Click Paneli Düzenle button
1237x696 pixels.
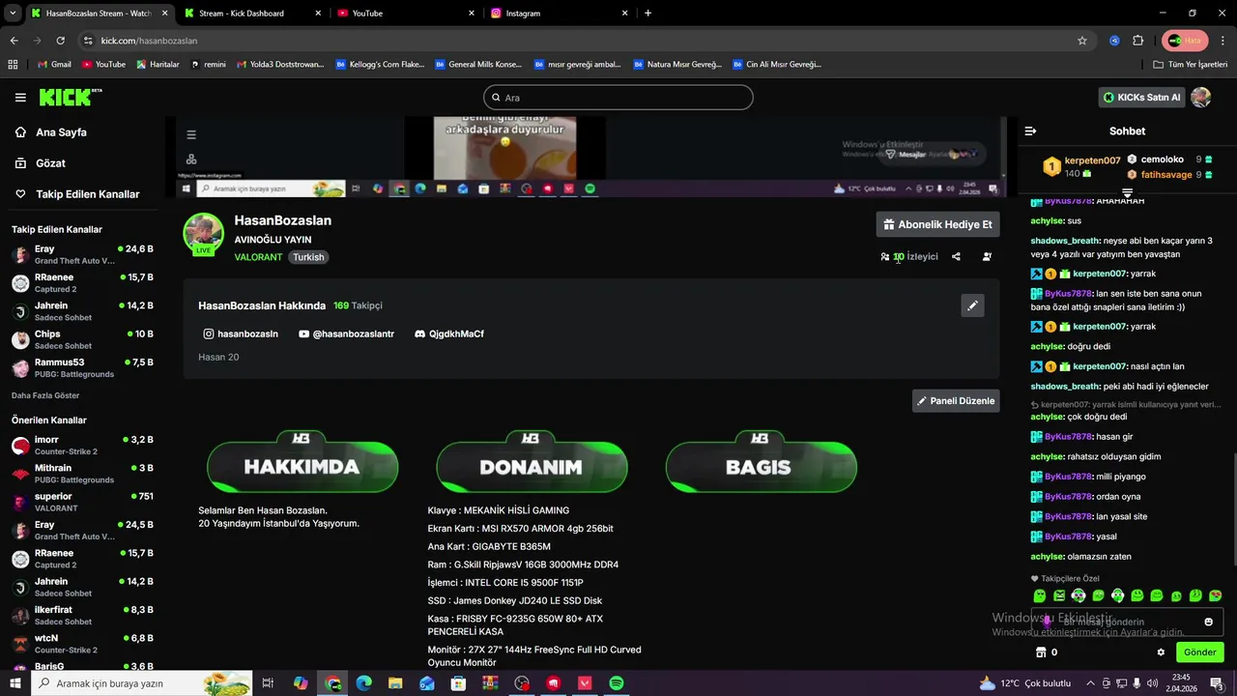pos(956,400)
